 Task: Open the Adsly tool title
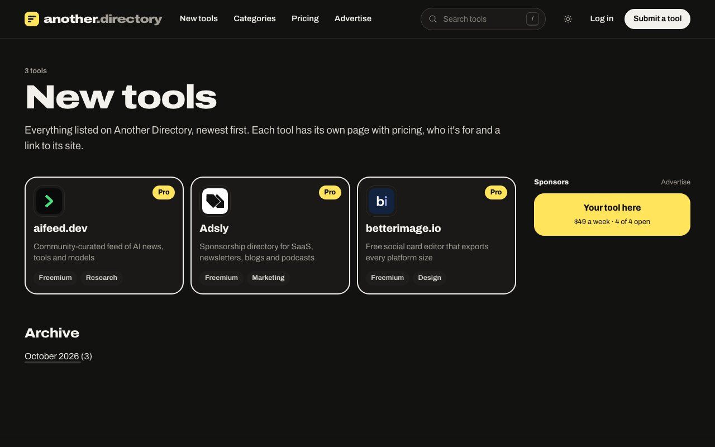[214, 229]
